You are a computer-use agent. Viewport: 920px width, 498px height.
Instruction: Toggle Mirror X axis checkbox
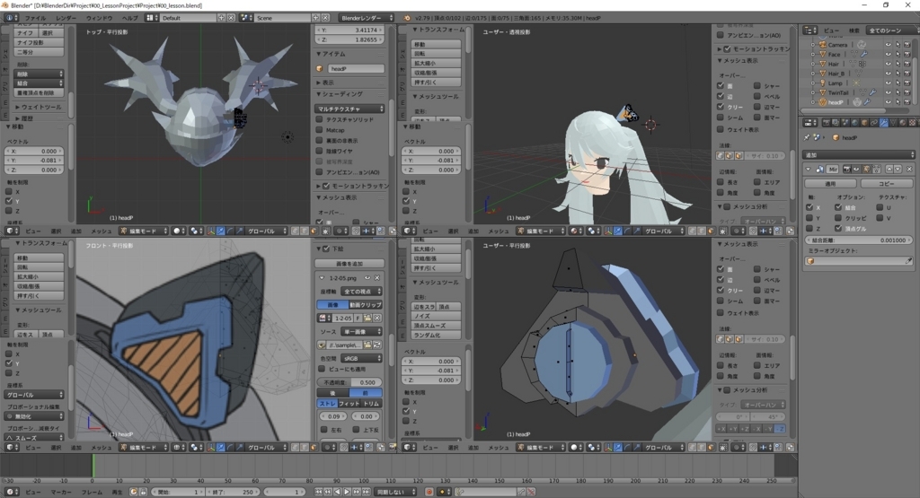click(x=809, y=207)
